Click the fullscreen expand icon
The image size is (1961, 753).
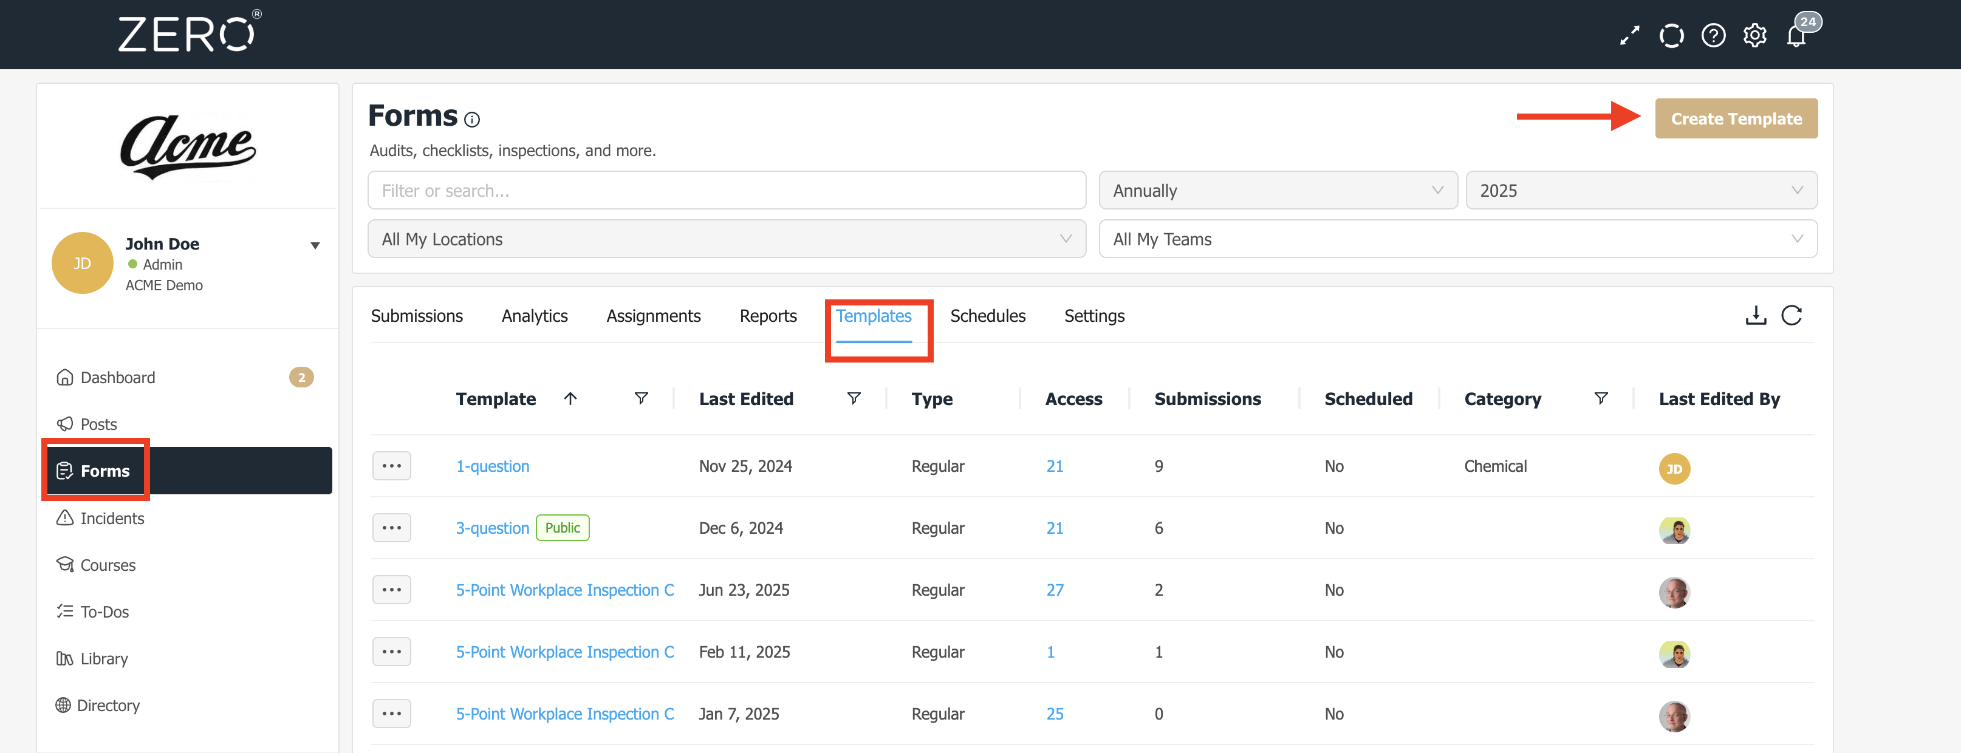click(1629, 36)
